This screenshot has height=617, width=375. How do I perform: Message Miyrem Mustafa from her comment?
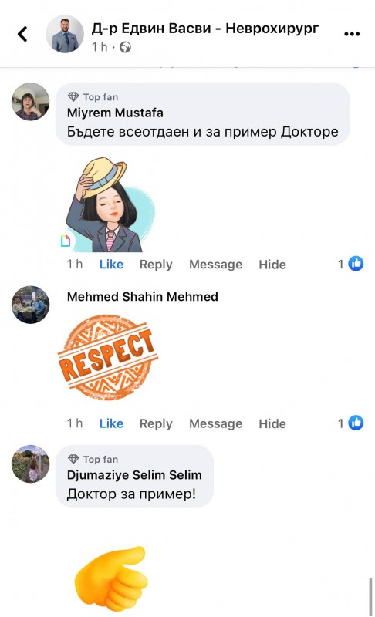point(215,265)
